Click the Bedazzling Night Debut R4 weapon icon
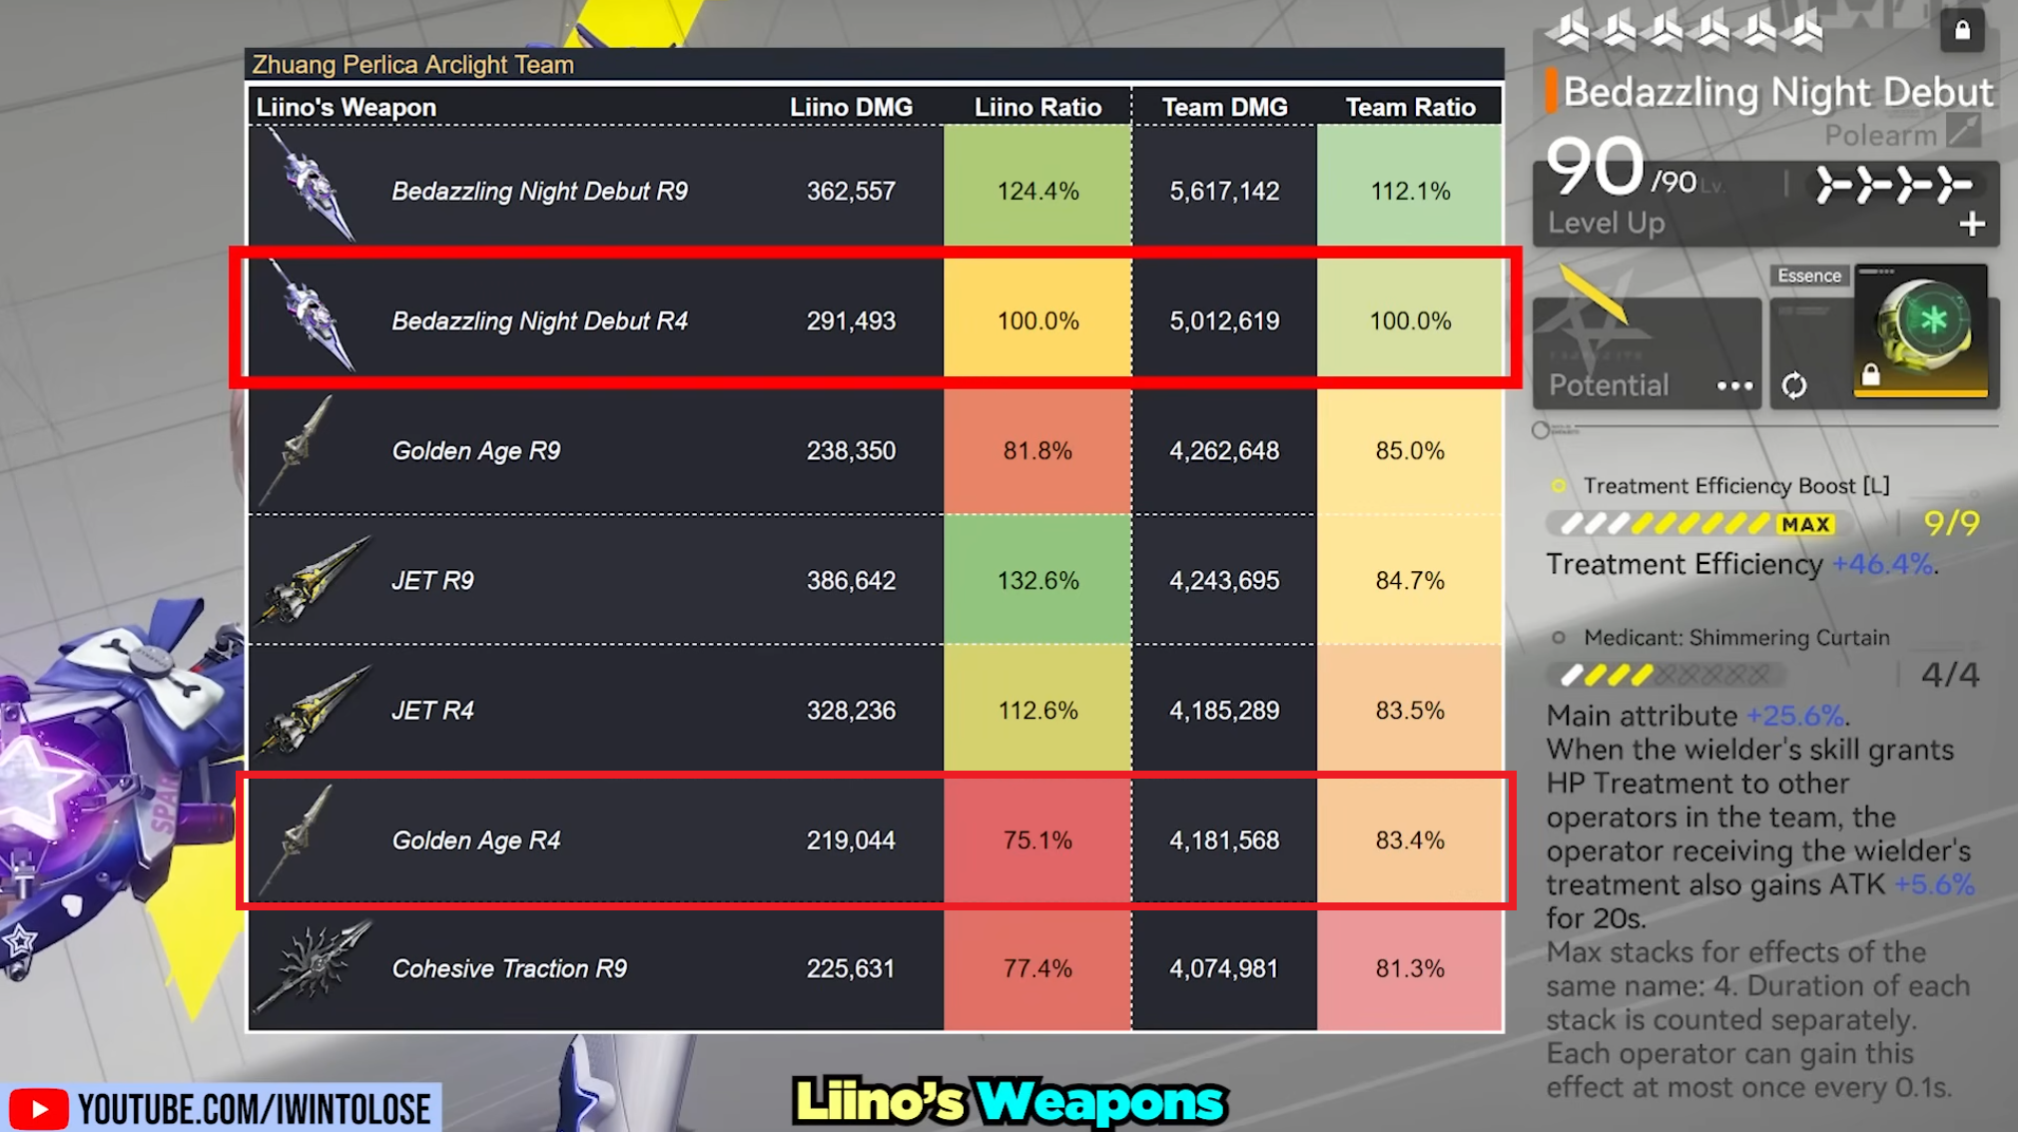The height and width of the screenshot is (1132, 2018). coord(314,317)
